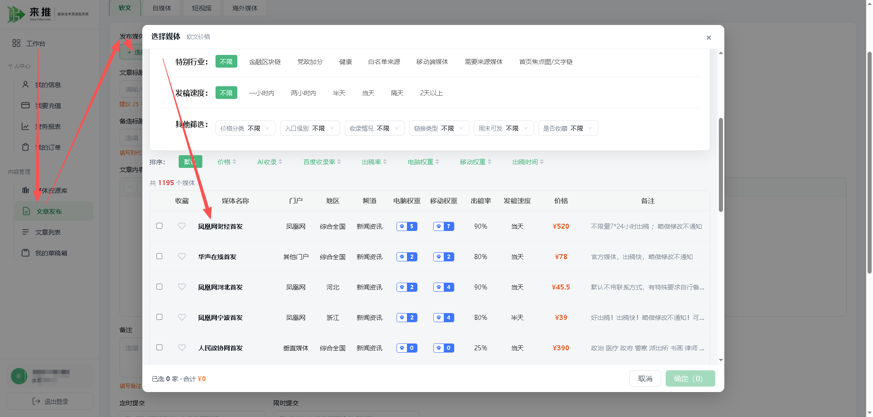This screenshot has height=417, width=873.
Task: Open the 工作台 dashboard icon
Action: pos(16,43)
